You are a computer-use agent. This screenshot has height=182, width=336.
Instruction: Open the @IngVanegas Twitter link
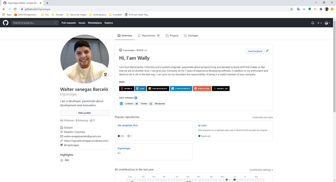click(71, 145)
